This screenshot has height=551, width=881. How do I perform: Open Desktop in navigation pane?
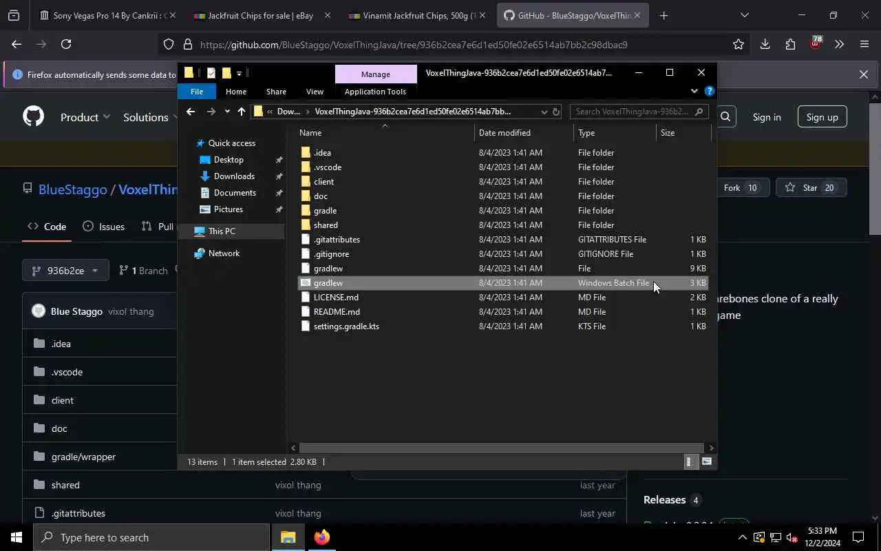pos(229,160)
